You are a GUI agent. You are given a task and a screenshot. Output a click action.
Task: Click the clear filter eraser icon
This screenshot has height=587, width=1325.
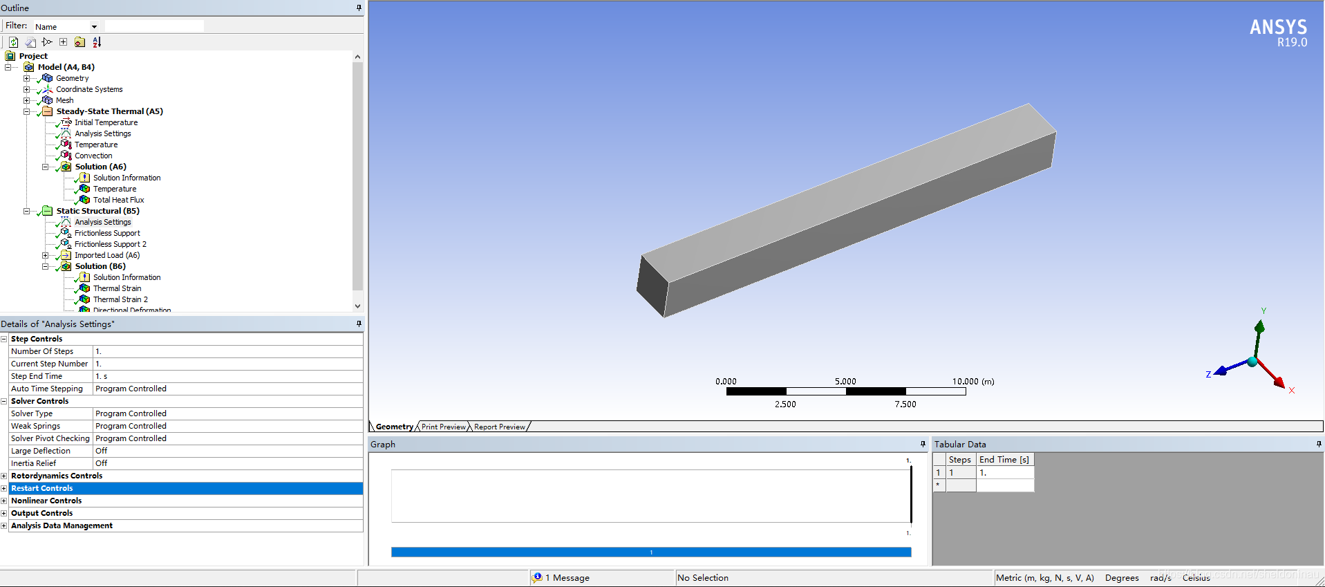(x=30, y=42)
